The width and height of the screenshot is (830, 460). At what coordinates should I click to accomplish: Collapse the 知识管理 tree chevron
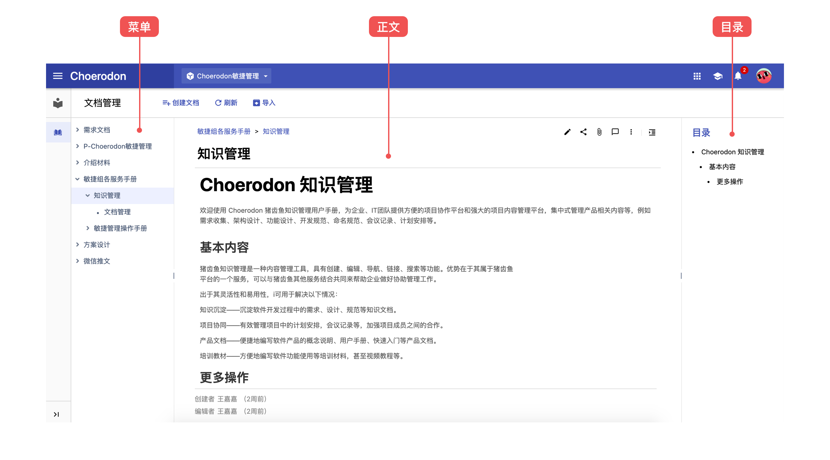click(x=88, y=195)
